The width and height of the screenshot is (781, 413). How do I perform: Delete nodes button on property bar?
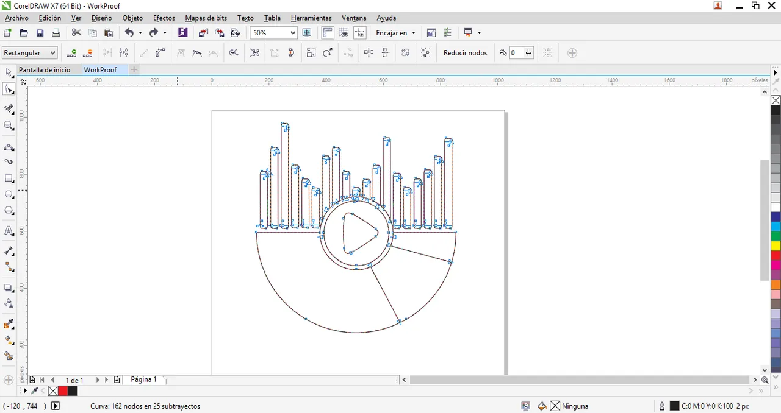click(x=88, y=53)
